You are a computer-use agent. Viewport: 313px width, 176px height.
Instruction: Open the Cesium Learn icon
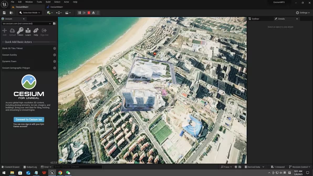28,32
